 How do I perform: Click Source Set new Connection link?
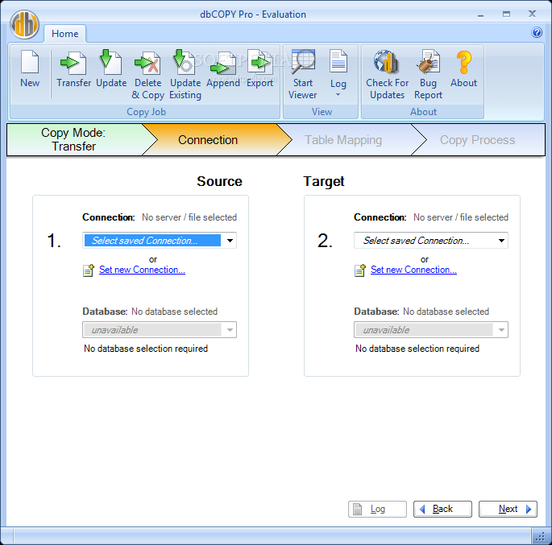coord(142,270)
